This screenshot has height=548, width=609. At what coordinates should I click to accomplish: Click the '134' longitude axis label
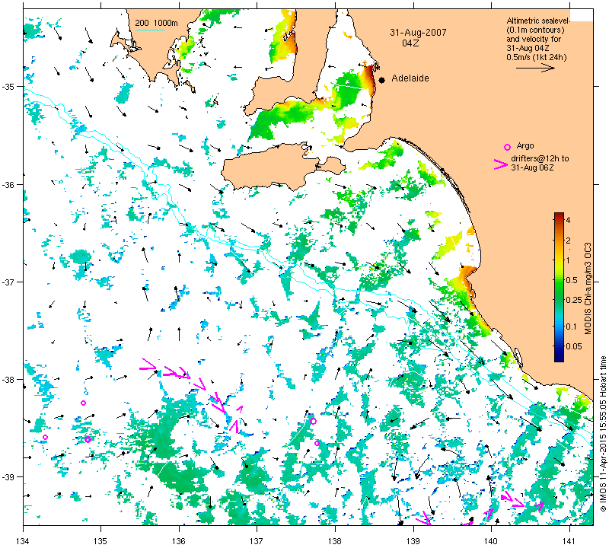24,540
